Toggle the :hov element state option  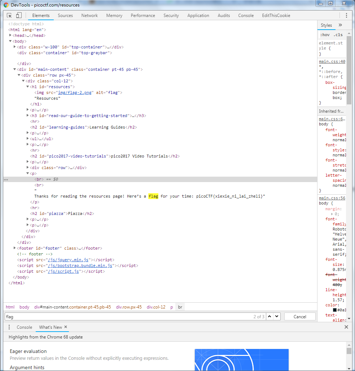(325, 35)
